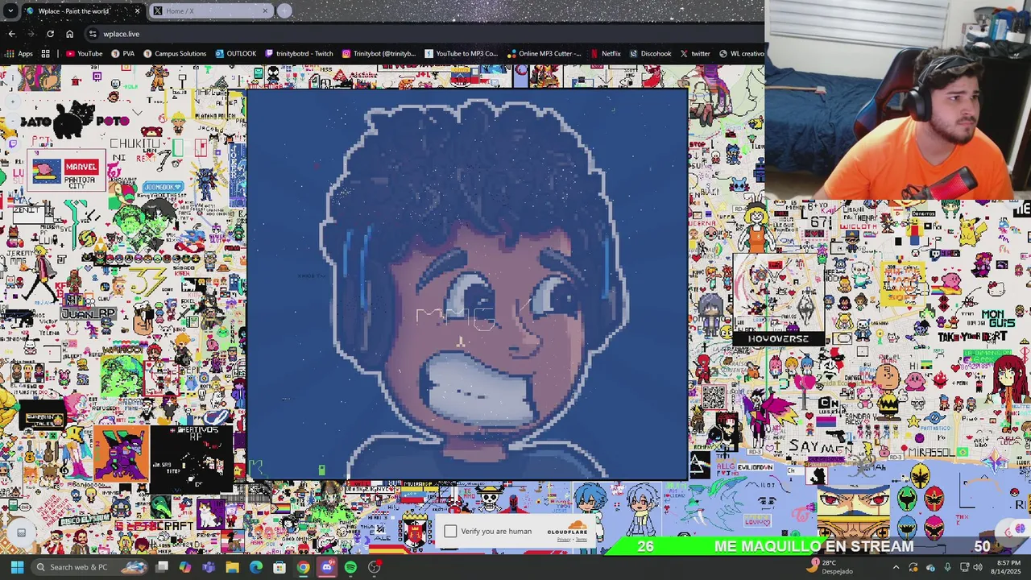Screen dimensions: 1031x580
Task: Open the OUTLOOK bookmark
Action: [x=236, y=54]
